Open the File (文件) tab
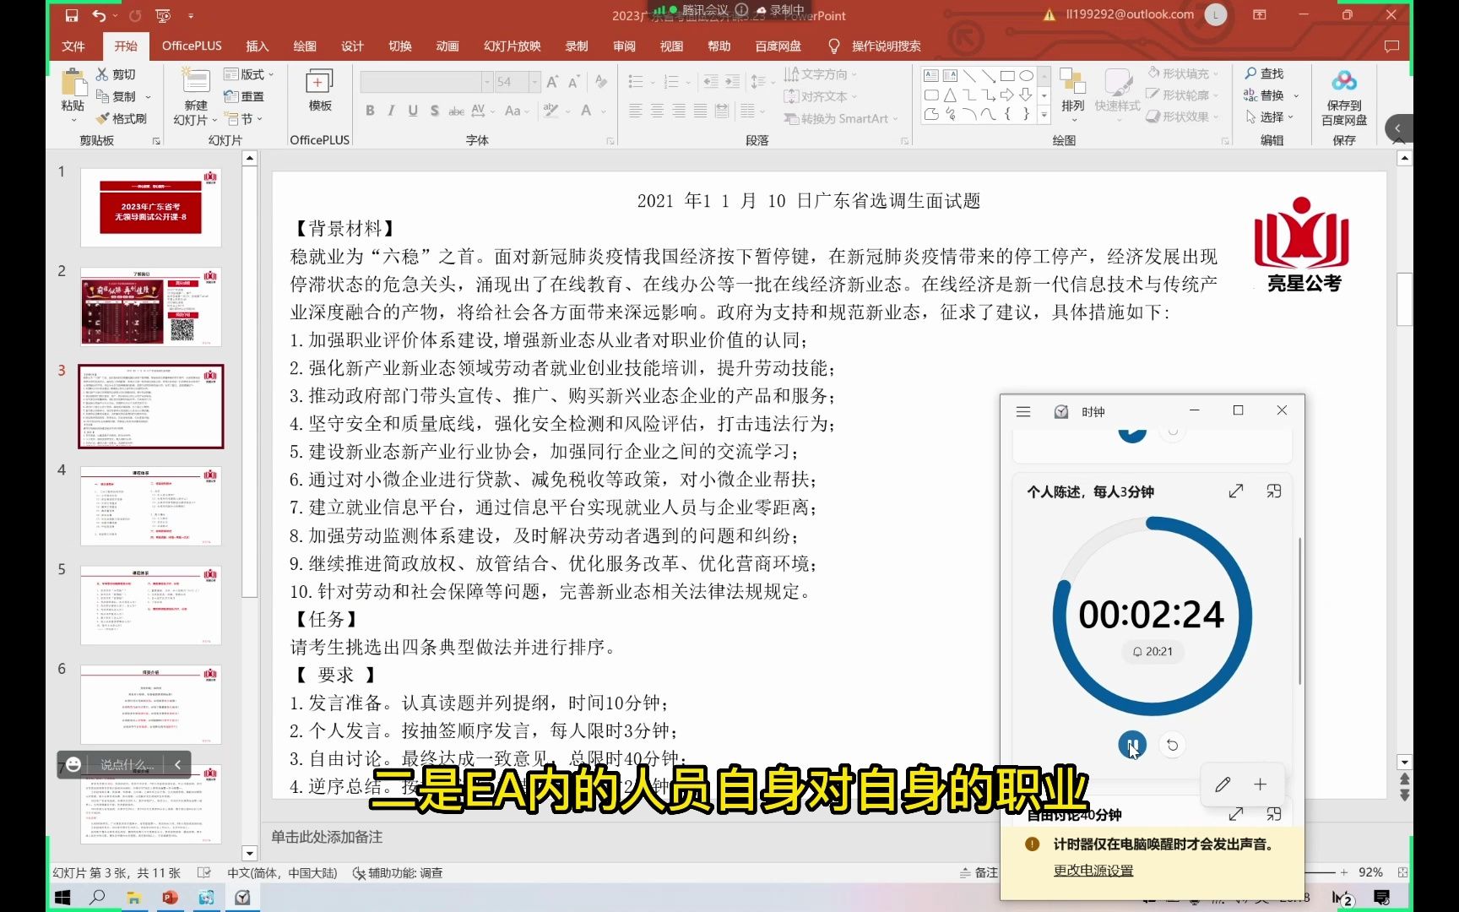This screenshot has width=1459, height=912. [x=73, y=46]
